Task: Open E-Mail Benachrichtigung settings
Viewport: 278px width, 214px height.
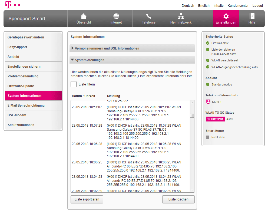Action: coord(33,106)
